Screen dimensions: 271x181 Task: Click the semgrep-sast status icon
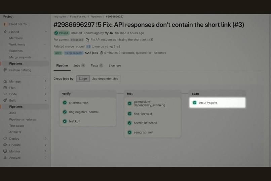tap(129, 132)
